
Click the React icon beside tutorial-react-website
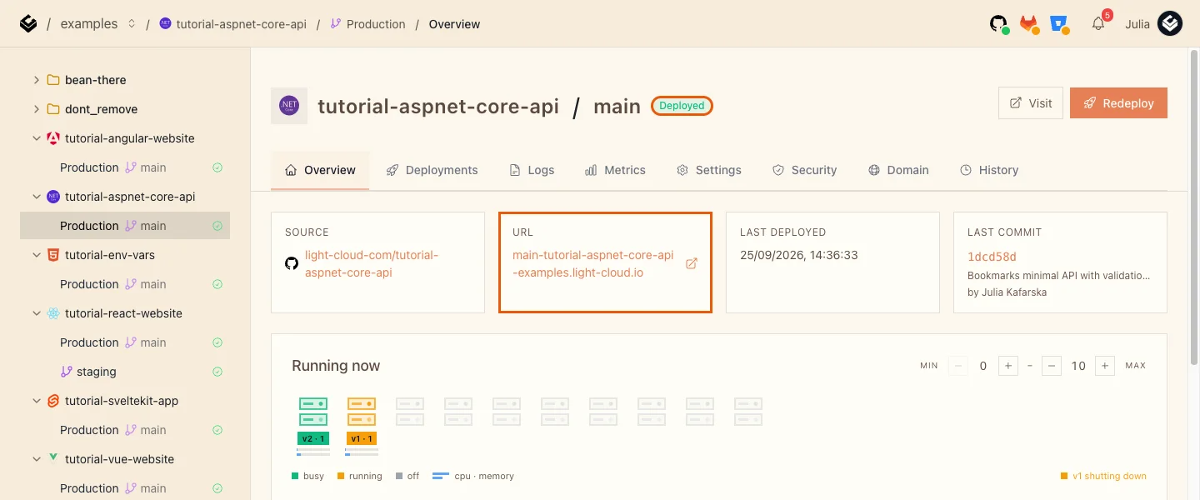pyautogui.click(x=53, y=313)
